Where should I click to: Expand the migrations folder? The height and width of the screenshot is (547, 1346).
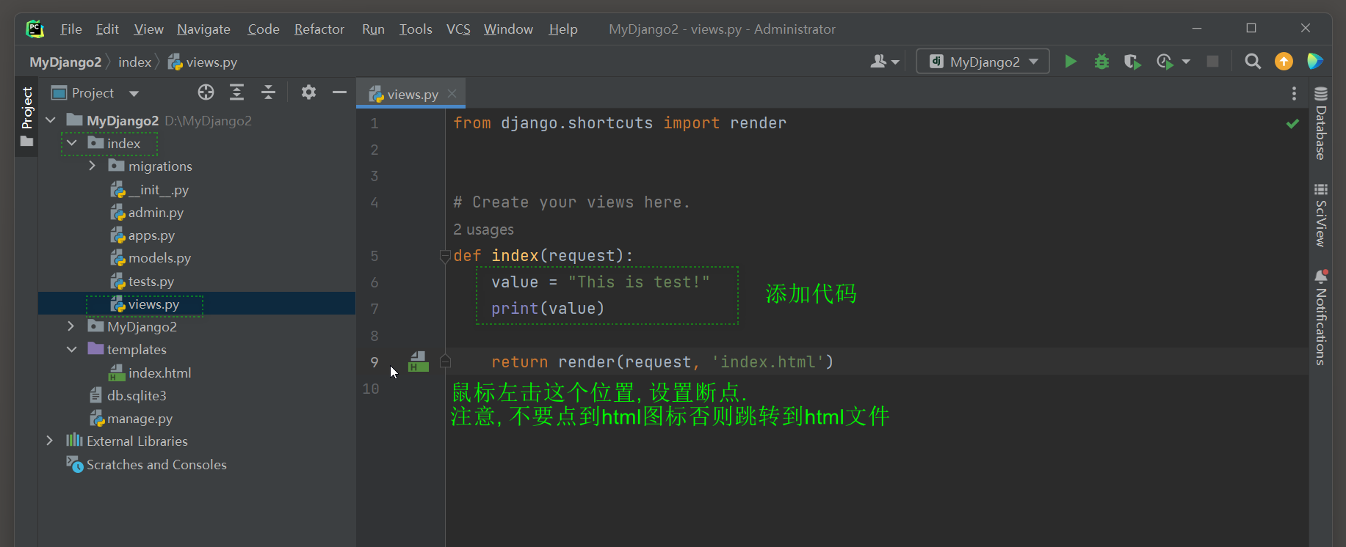[x=92, y=166]
